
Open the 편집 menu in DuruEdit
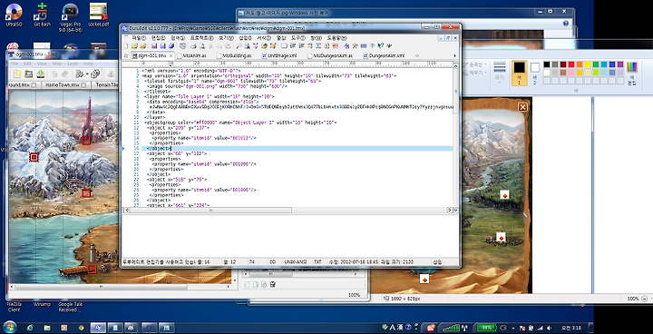[x=158, y=37]
